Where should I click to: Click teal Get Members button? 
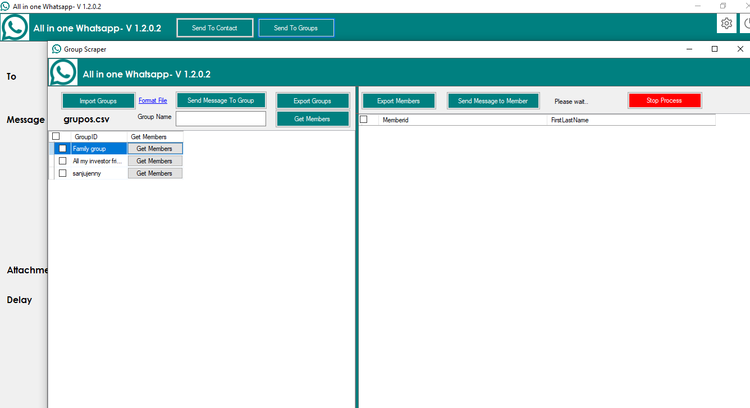coord(312,119)
